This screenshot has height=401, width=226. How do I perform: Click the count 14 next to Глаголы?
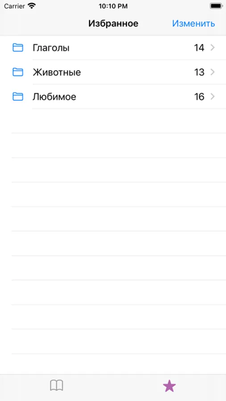pyautogui.click(x=199, y=48)
